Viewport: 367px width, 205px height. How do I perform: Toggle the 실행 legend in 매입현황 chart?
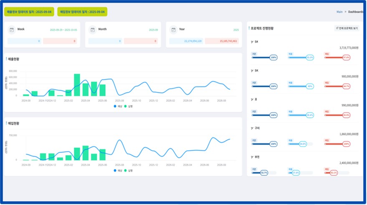[128, 170]
